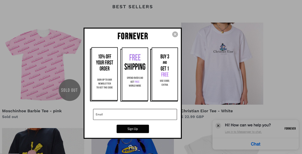
Task: Select the Buy 3 Get 1 Free card
Action: point(164,74)
